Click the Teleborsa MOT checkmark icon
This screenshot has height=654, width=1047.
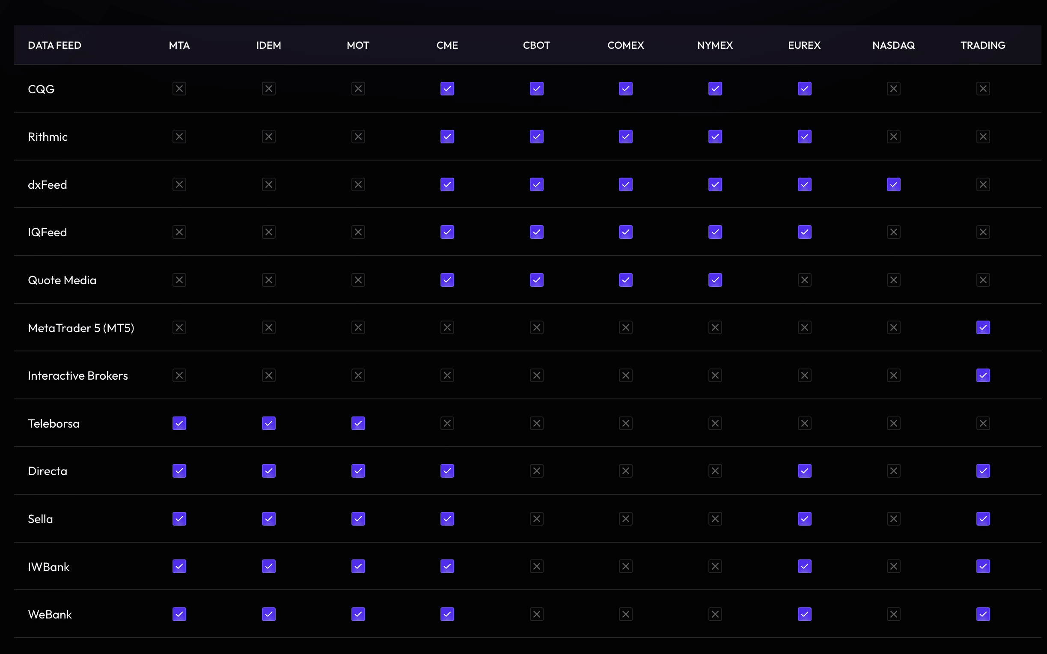coord(358,423)
